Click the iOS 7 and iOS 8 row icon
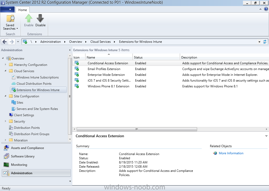Image resolution: width=269 pixels, height=191 pixels. pyautogui.click(x=77, y=80)
